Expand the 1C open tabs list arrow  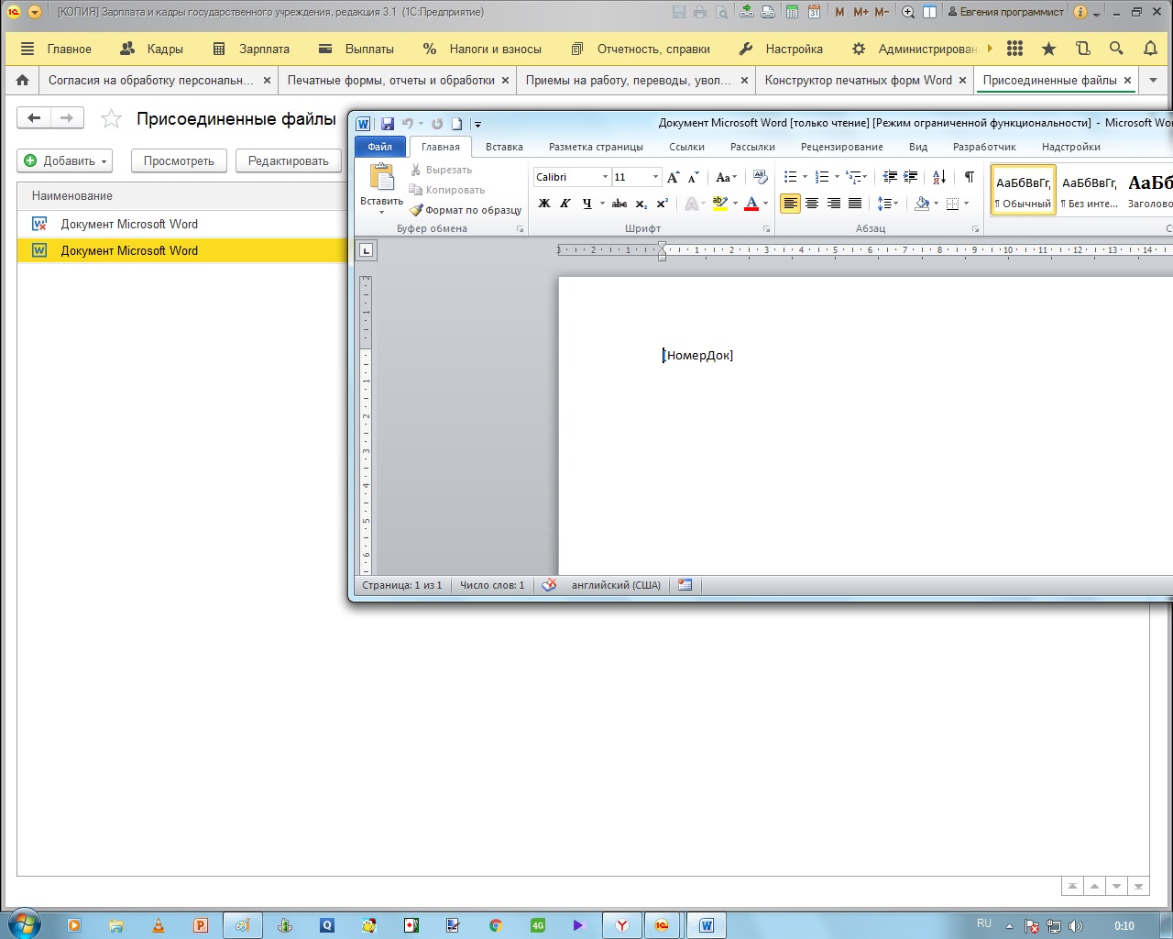click(x=1154, y=80)
